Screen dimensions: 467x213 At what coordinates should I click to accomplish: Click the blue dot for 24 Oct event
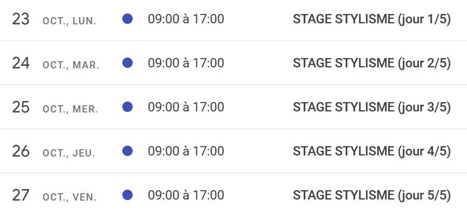pyautogui.click(x=128, y=63)
